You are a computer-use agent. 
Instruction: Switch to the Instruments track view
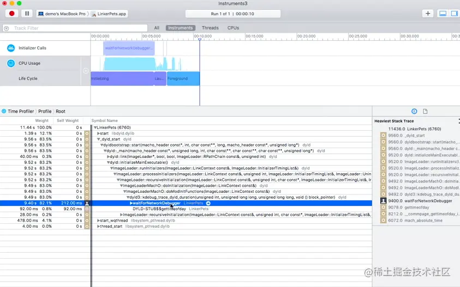[x=181, y=28]
